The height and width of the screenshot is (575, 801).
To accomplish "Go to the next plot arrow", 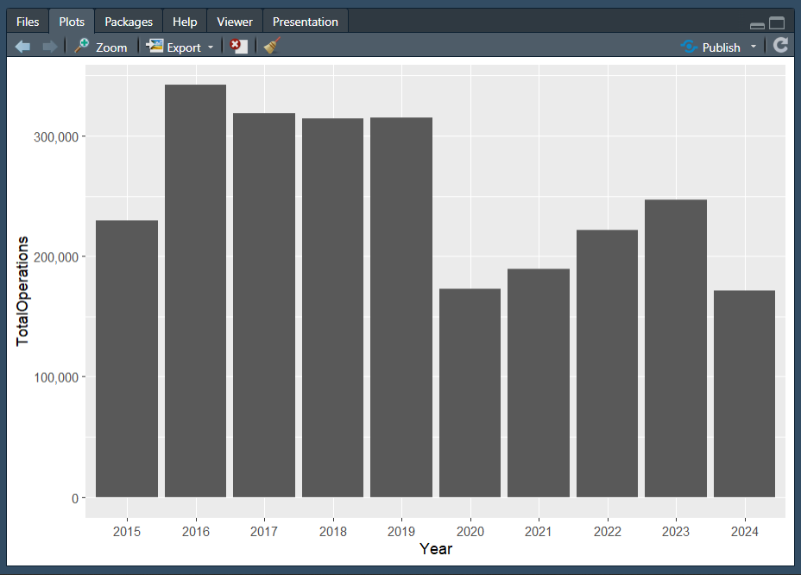I will 49,47.
